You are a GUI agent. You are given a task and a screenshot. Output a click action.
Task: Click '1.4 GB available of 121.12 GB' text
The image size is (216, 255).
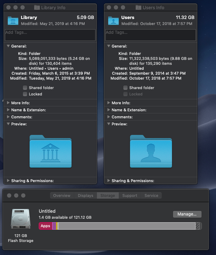65,217
